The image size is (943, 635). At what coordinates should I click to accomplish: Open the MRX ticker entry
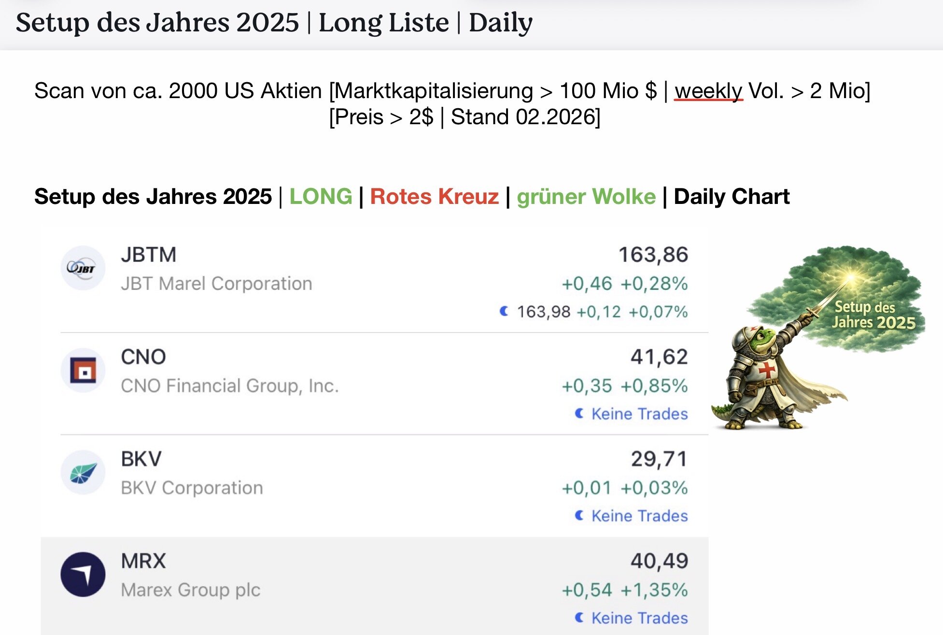143,561
